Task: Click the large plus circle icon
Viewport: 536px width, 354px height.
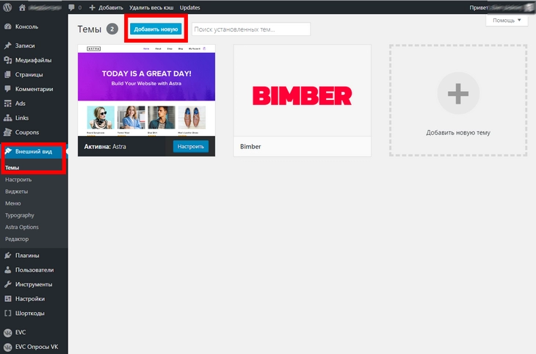Action: 458,93
